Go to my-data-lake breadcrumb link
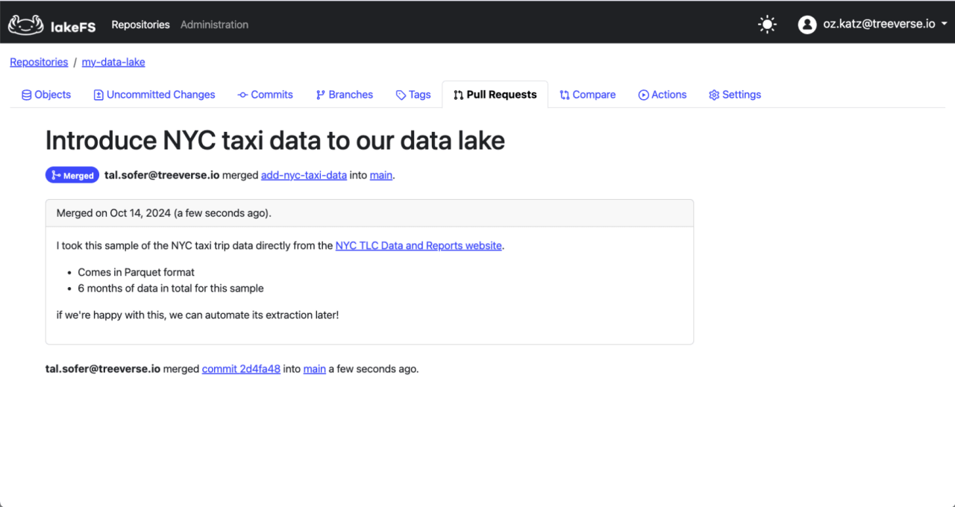This screenshot has width=955, height=507. coord(113,63)
